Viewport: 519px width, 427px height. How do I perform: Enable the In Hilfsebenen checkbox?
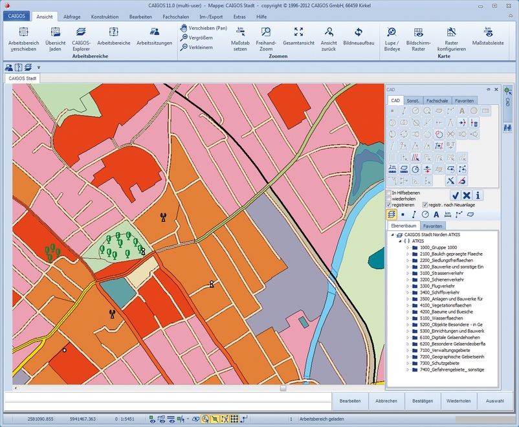389,193
